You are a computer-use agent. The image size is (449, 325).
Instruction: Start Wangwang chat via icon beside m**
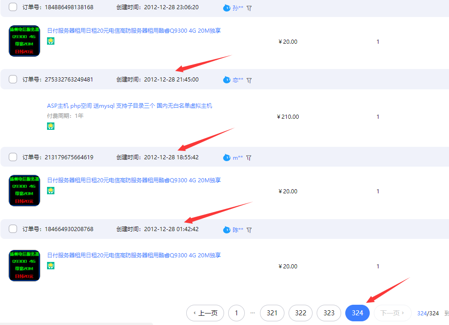tap(226, 157)
